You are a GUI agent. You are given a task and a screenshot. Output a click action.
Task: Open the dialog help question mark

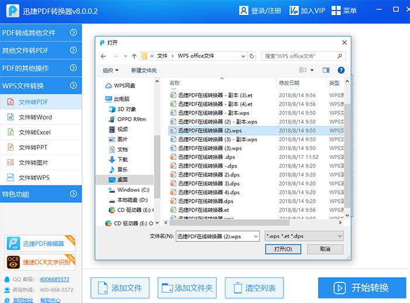point(341,70)
